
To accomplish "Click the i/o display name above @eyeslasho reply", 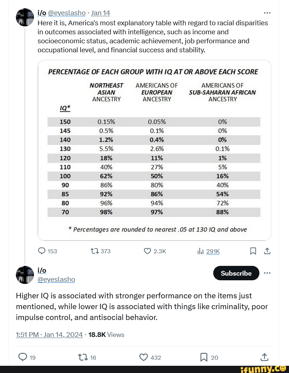I will click(42, 270).
